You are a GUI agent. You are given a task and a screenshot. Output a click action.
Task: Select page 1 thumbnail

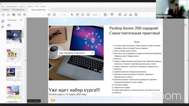click(14, 37)
